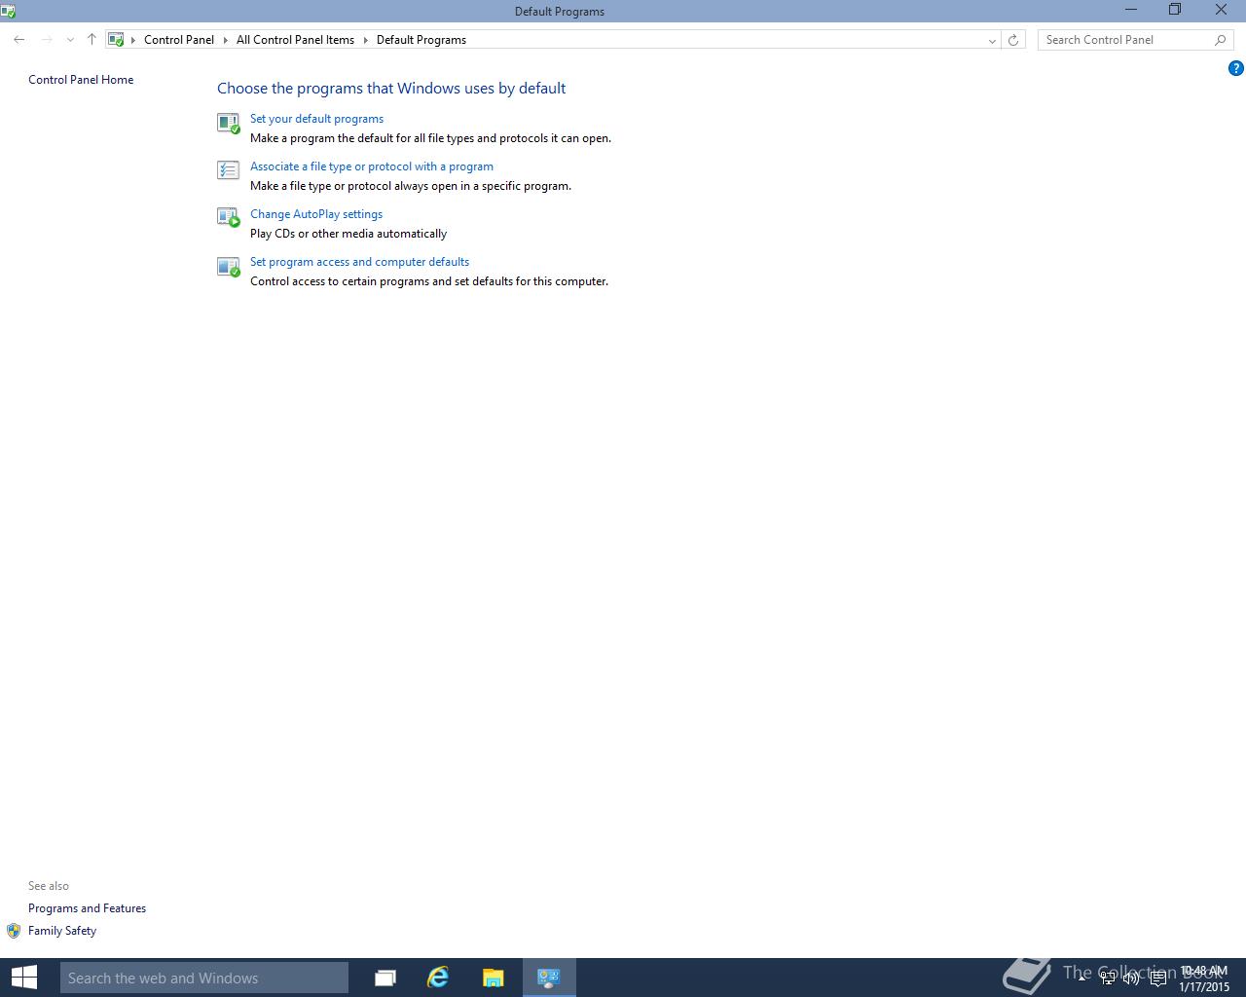Click the taskbar clock and date
The height and width of the screenshot is (997, 1246).
point(1204,979)
